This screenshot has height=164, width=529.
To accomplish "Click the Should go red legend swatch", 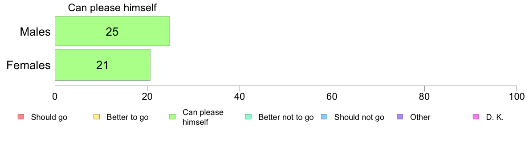I will 20,117.
